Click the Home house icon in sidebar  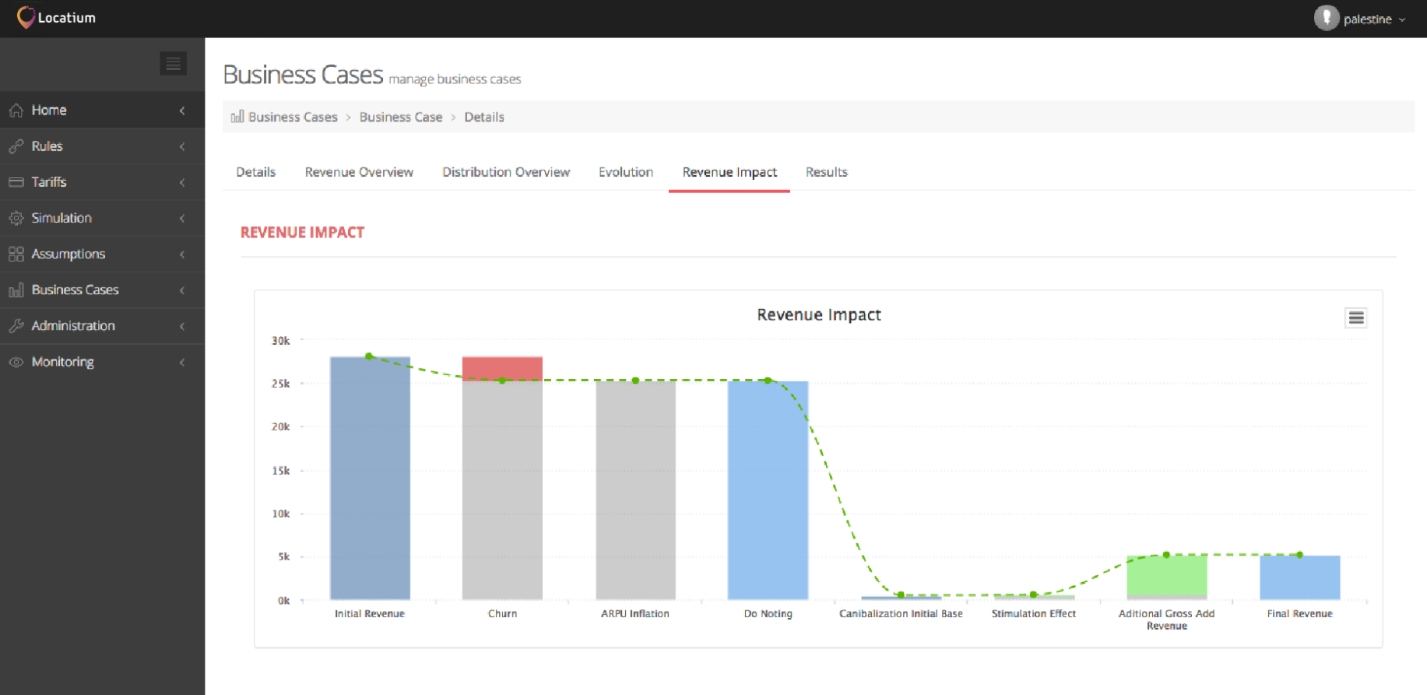tap(16, 111)
